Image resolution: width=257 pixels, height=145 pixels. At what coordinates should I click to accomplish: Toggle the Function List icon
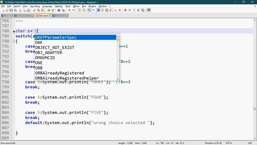(x=111, y=10)
